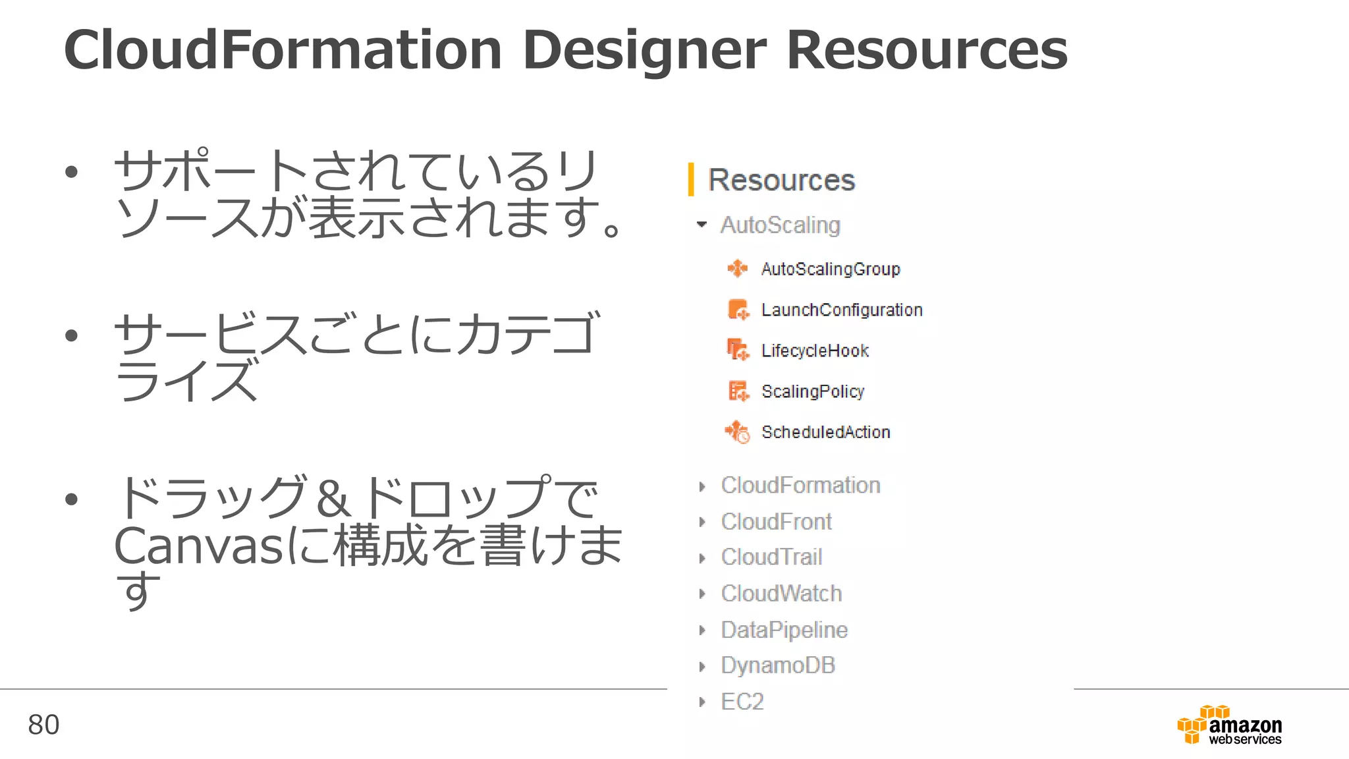Image resolution: width=1349 pixels, height=759 pixels.
Task: Click the CloudFormation category name
Action: pyautogui.click(x=801, y=486)
